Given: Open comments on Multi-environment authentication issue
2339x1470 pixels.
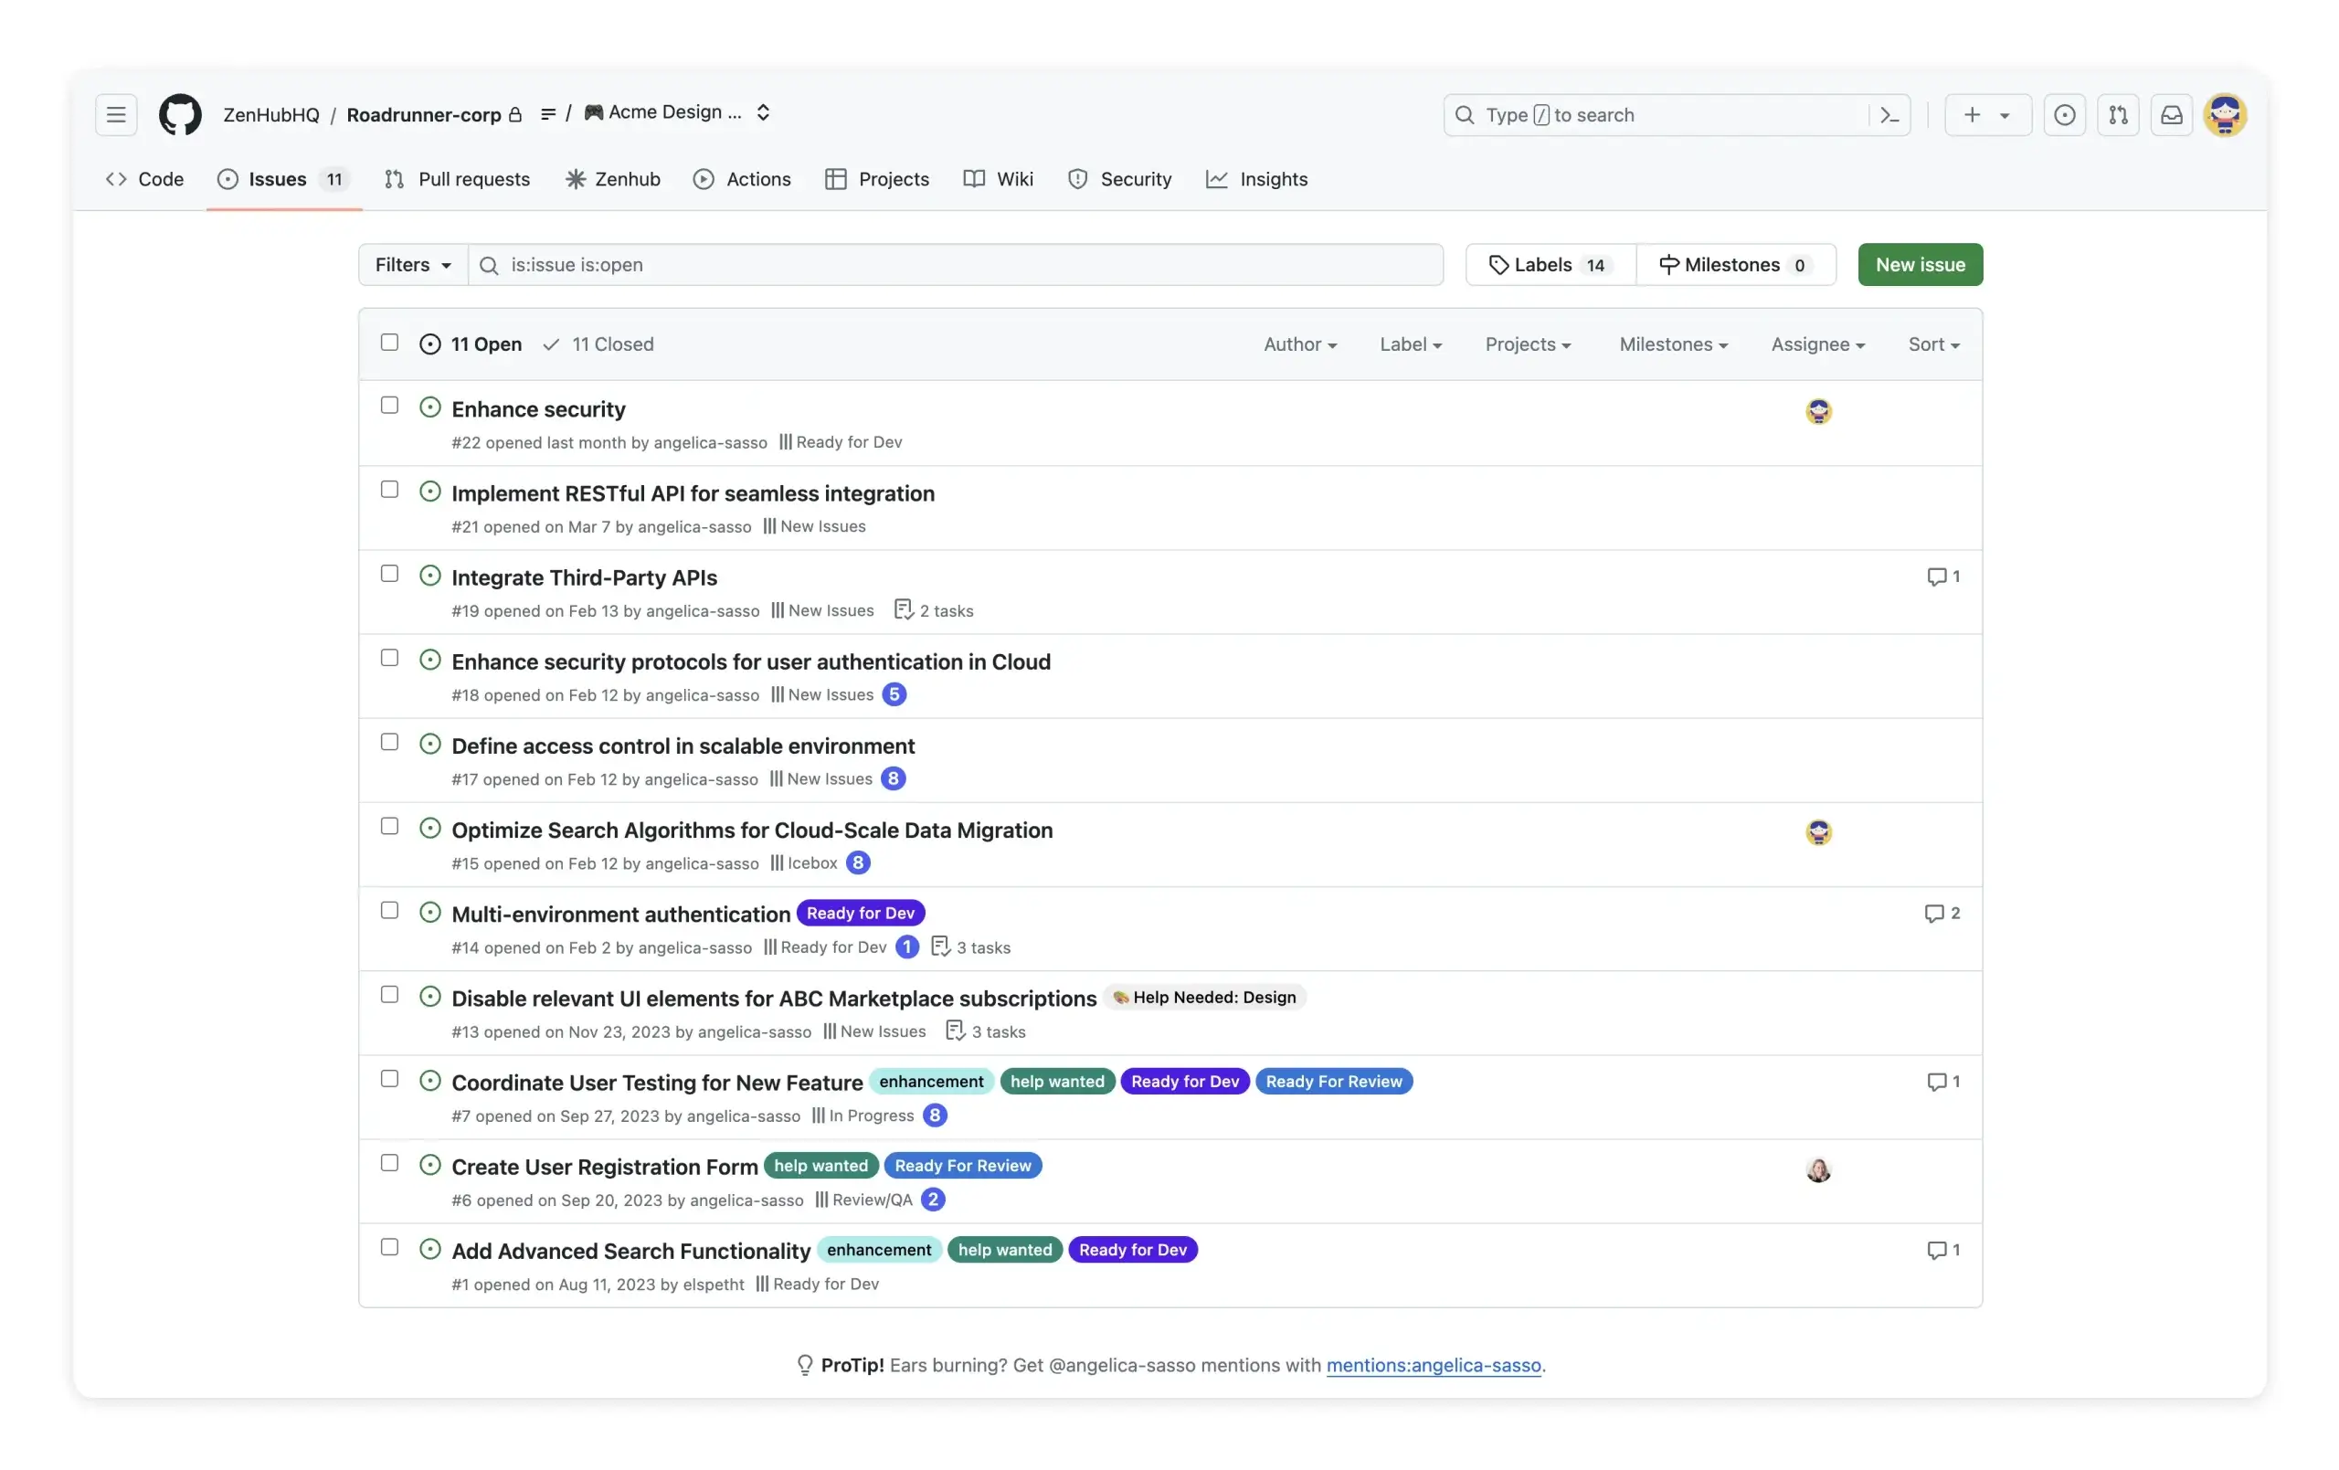Looking at the screenshot, I should tap(1942, 914).
